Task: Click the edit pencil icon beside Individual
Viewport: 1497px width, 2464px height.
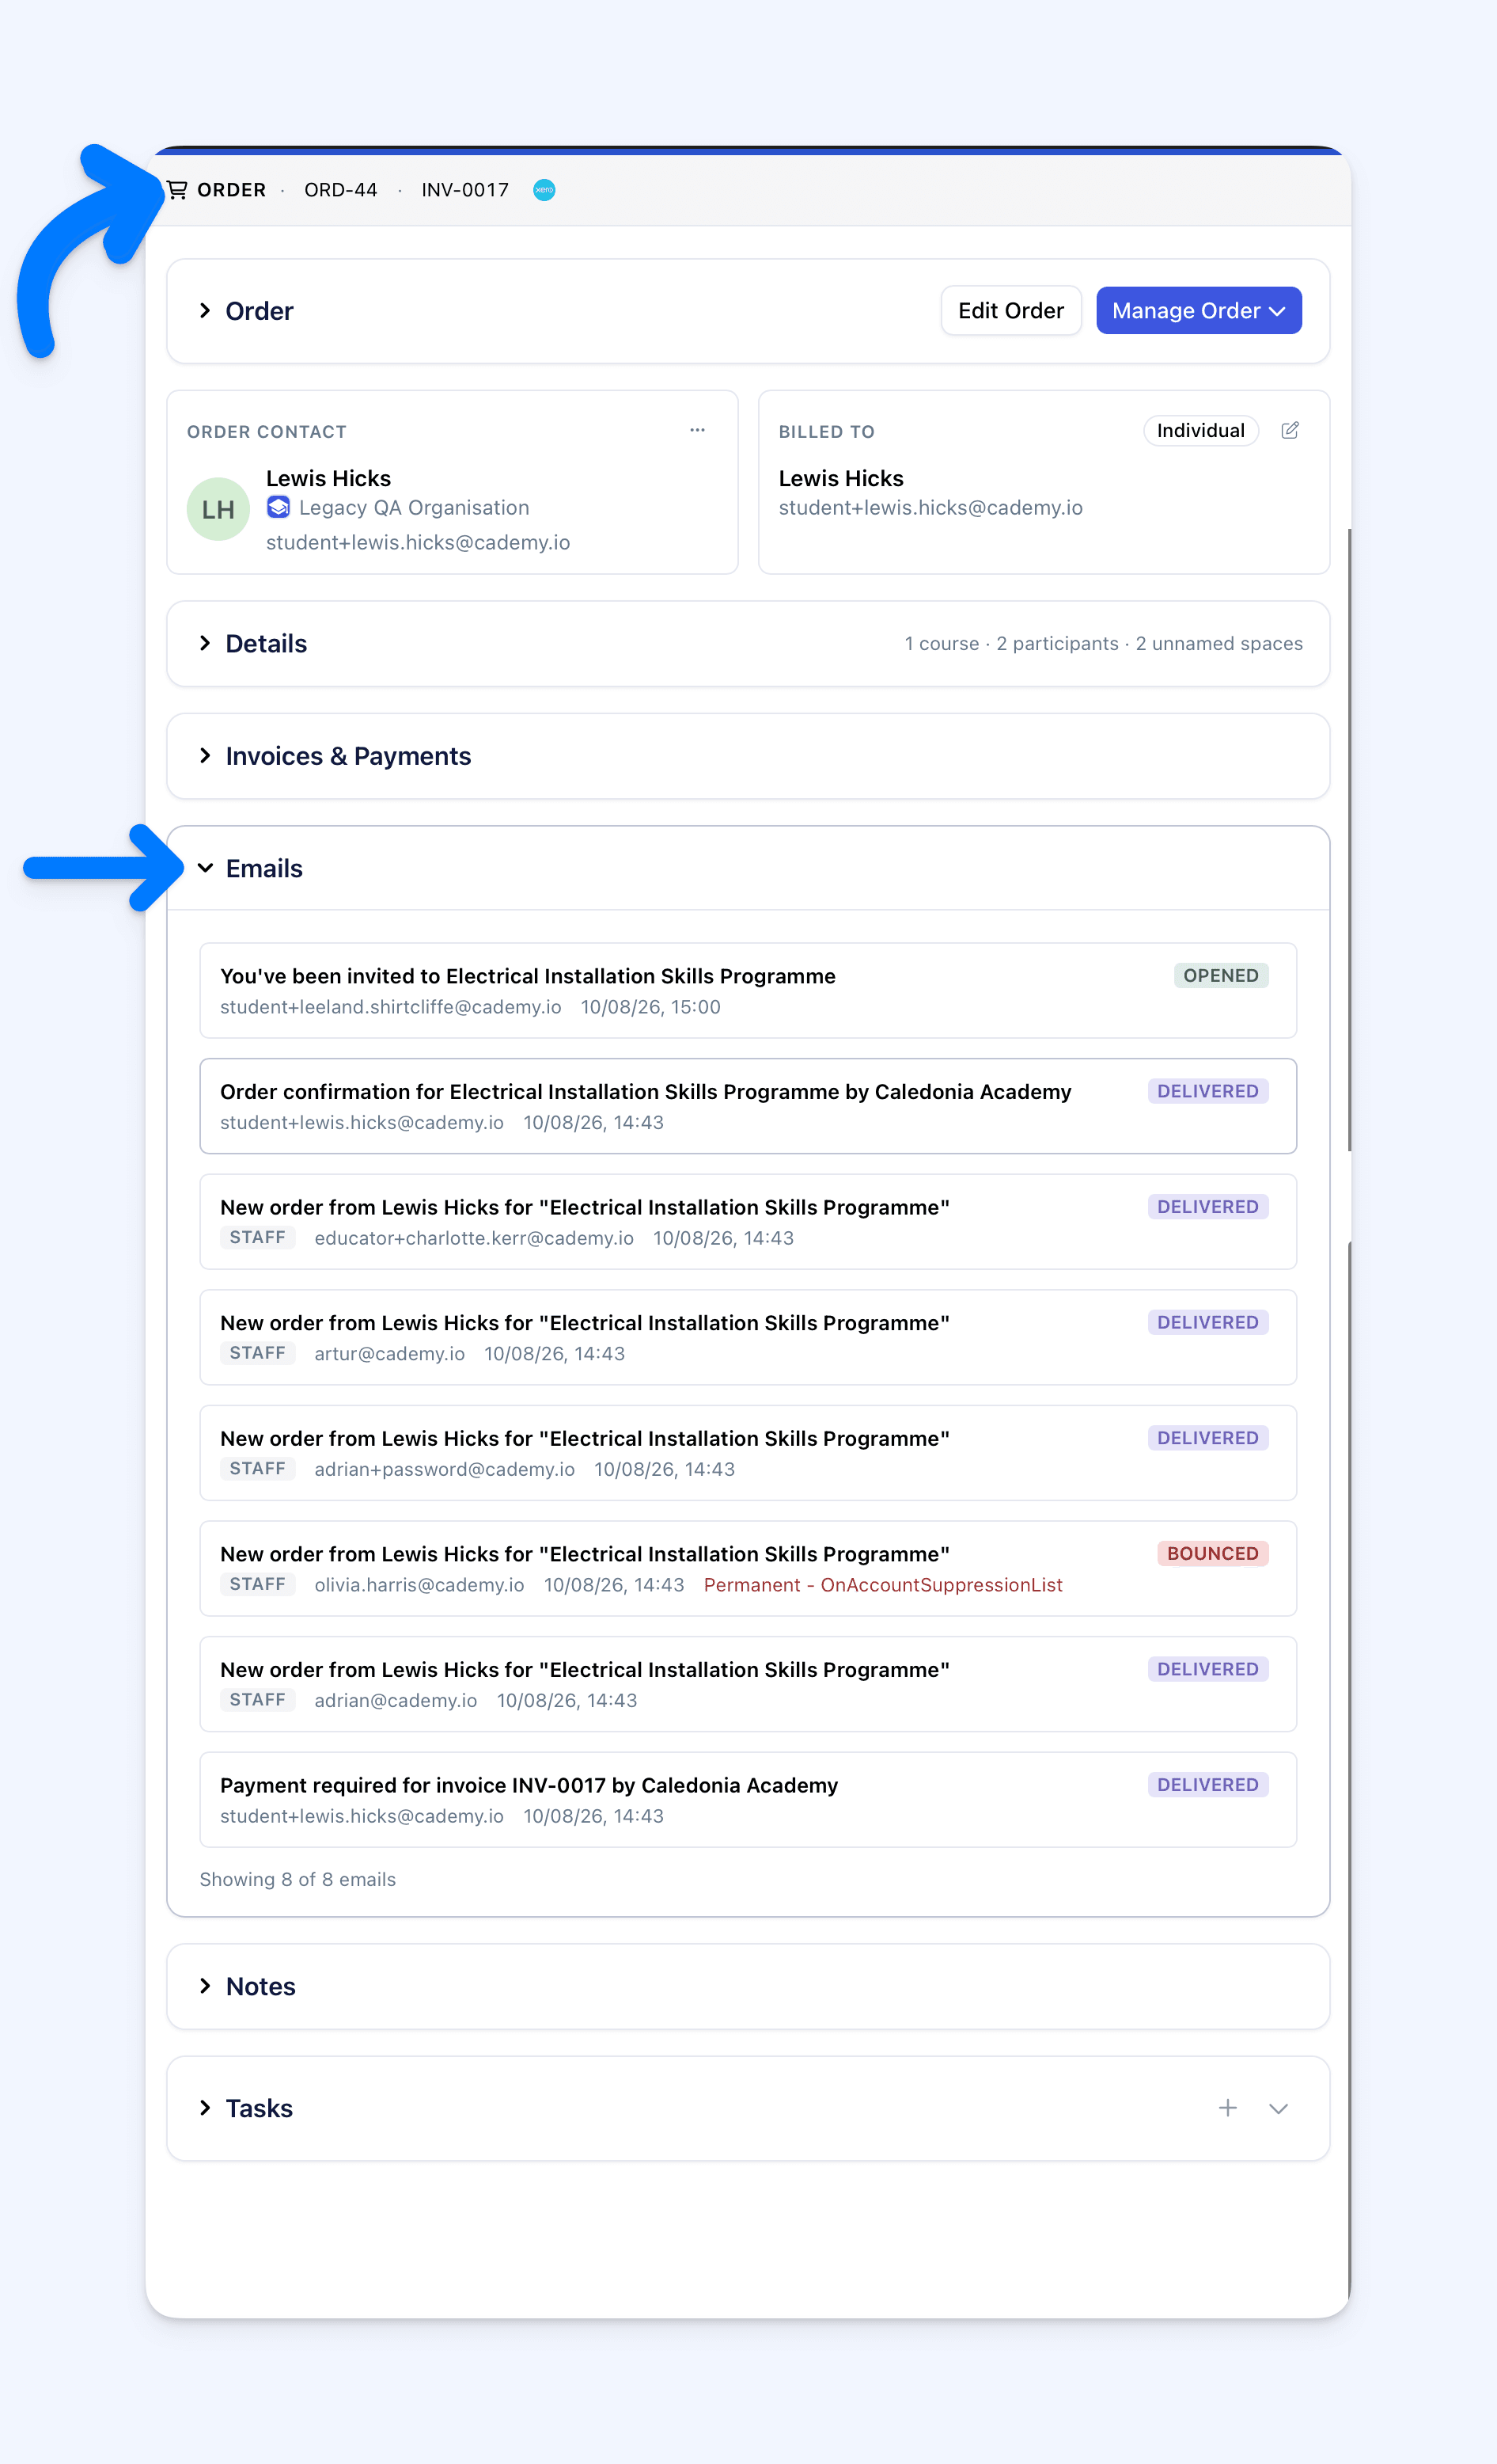Action: [1290, 430]
